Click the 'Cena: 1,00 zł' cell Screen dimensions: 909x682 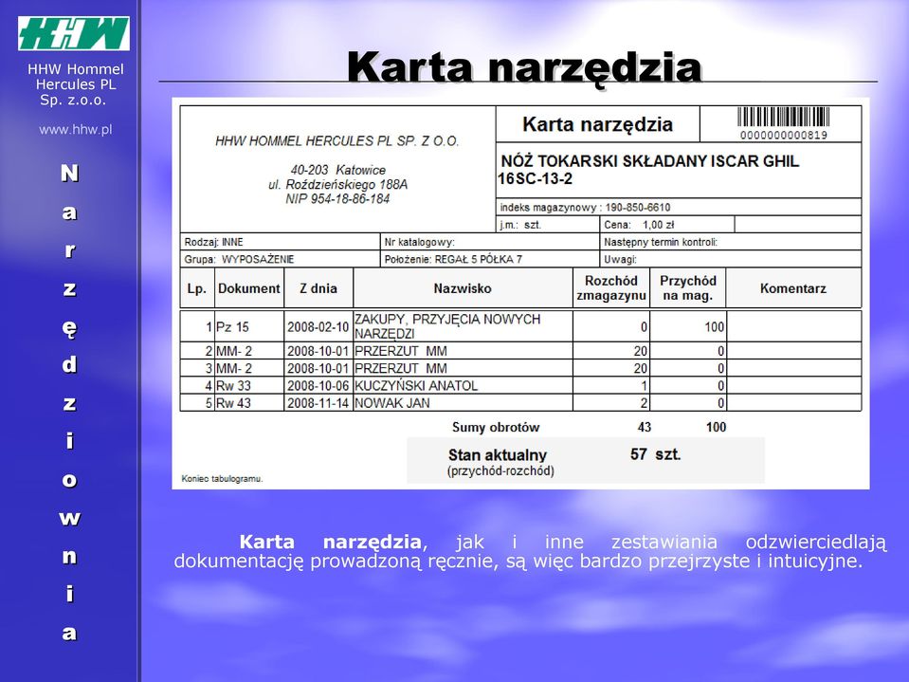coord(666,225)
